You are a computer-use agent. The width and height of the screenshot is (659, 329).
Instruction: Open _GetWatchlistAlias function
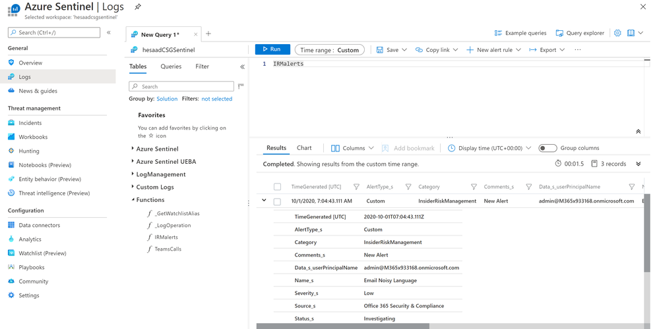[177, 213]
